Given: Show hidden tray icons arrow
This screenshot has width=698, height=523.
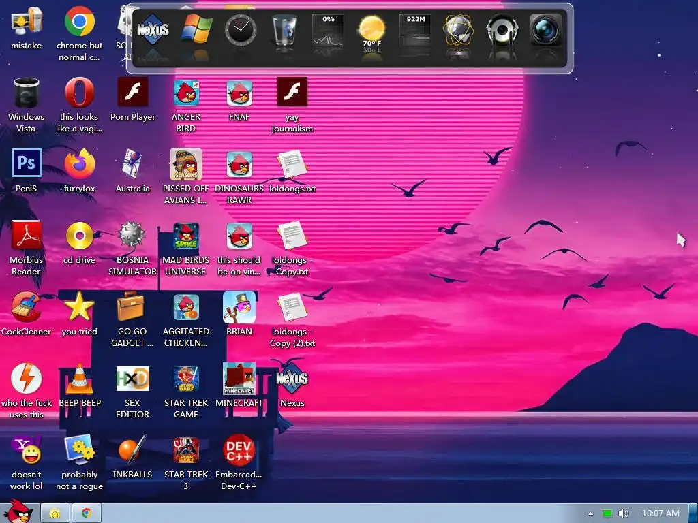Looking at the screenshot, I should (x=590, y=513).
